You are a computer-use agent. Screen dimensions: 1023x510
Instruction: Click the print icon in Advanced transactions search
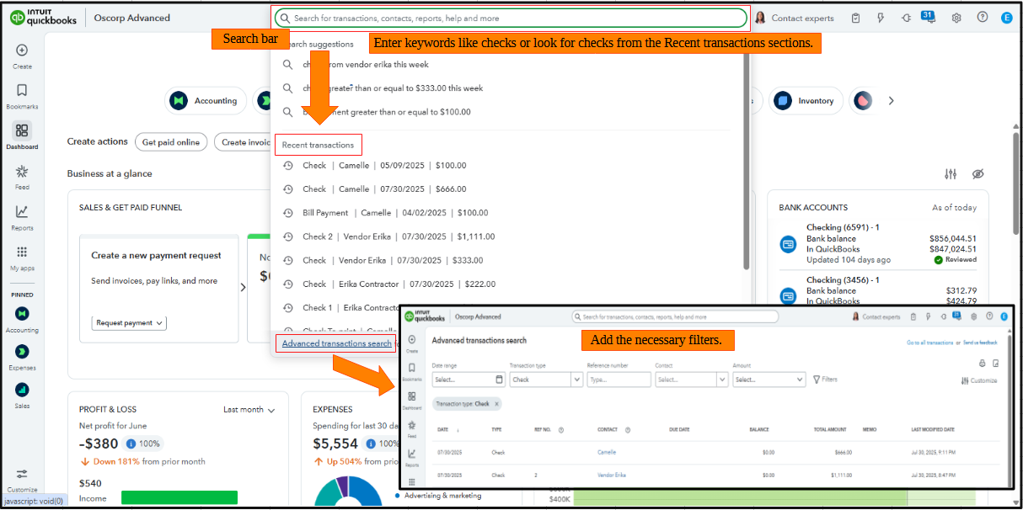(x=982, y=364)
